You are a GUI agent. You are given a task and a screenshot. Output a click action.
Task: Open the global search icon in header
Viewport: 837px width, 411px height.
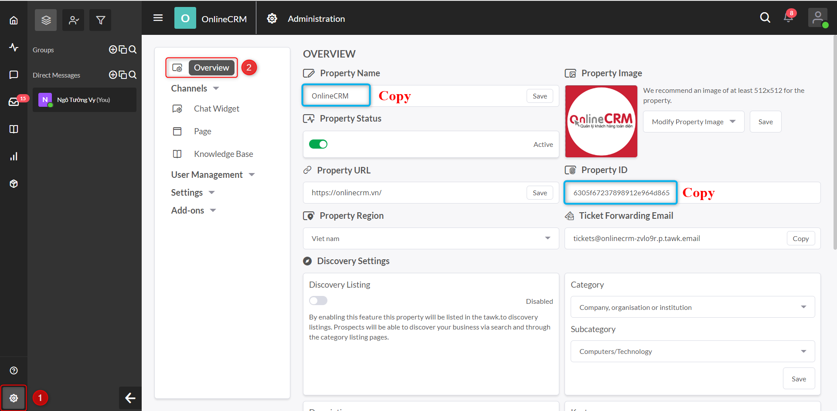[765, 17]
